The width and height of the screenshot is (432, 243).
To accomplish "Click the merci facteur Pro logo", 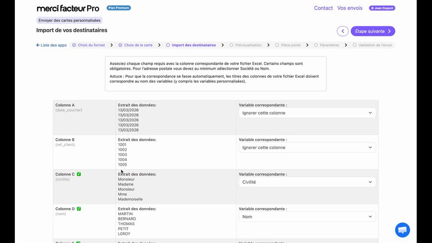I will pos(68,8).
